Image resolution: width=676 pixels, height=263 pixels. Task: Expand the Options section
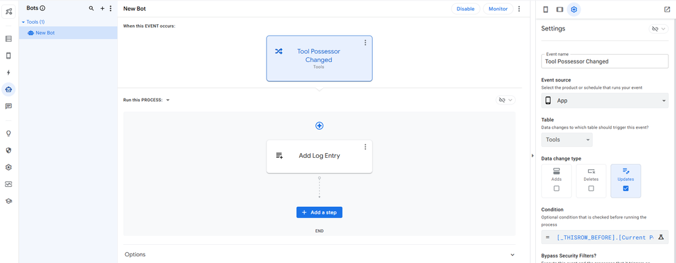[319, 254]
